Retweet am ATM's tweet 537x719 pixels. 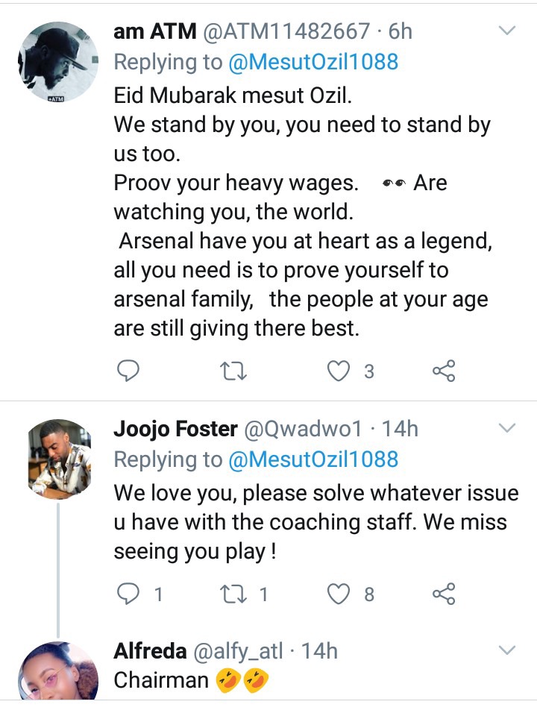click(234, 371)
